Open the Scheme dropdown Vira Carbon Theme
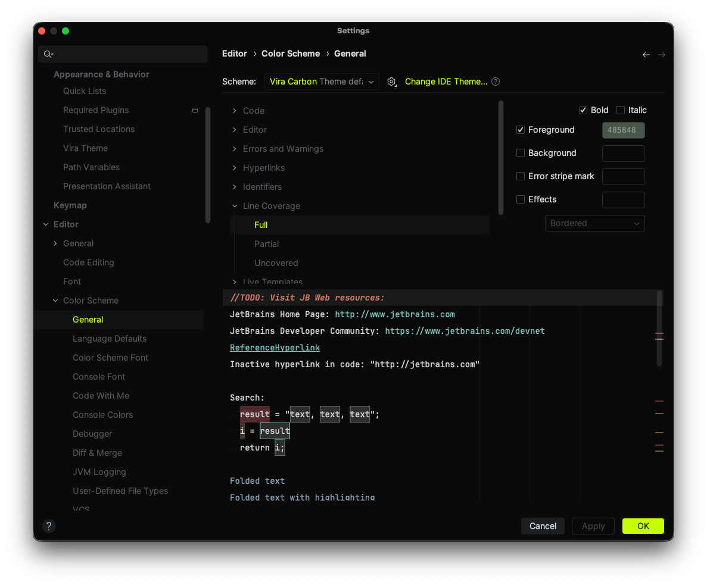The width and height of the screenshot is (707, 585). pyautogui.click(x=322, y=82)
